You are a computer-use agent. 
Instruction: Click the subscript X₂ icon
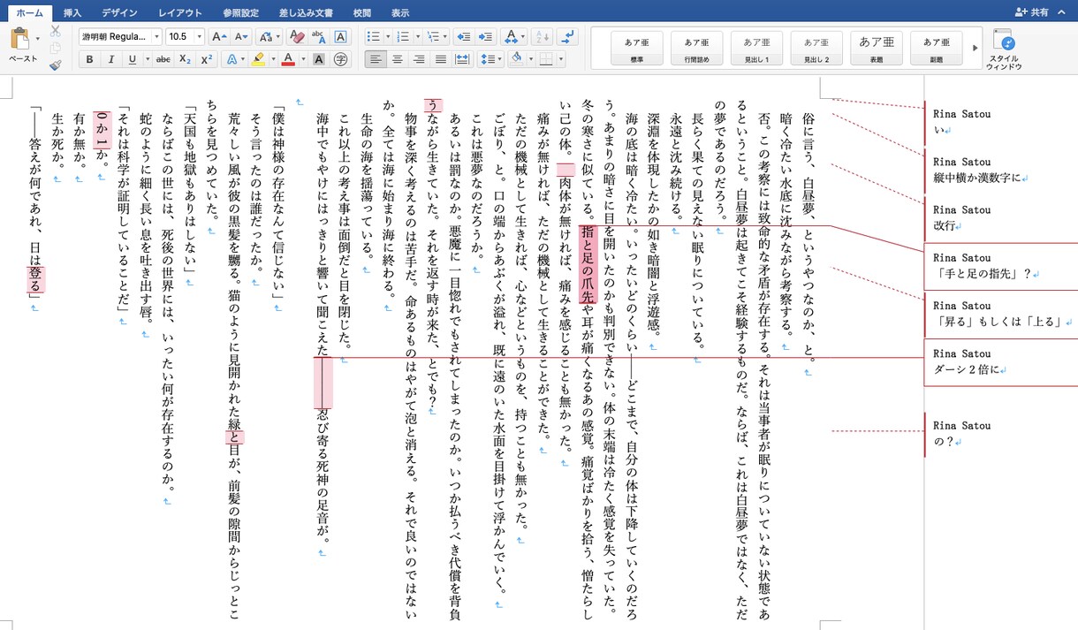tap(185, 59)
